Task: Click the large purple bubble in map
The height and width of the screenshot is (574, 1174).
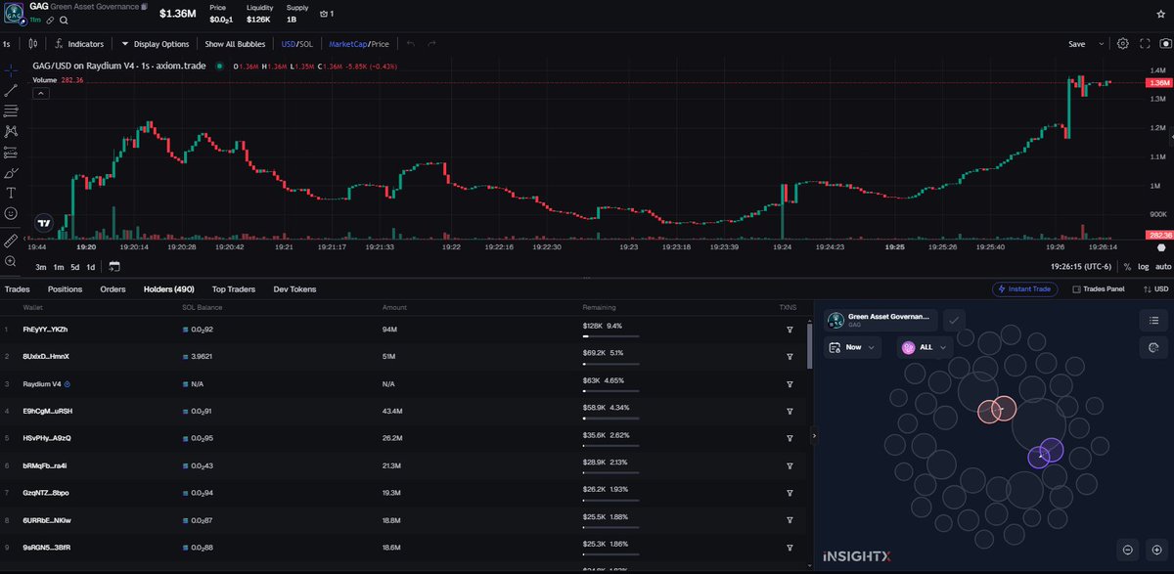Action: coord(1052,451)
